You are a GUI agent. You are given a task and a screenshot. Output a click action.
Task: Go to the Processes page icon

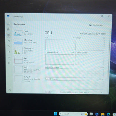point(8,30)
